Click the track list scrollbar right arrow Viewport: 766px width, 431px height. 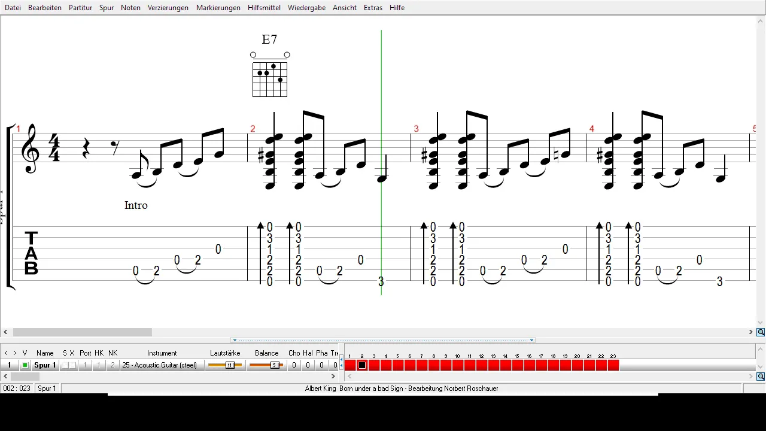point(333,377)
